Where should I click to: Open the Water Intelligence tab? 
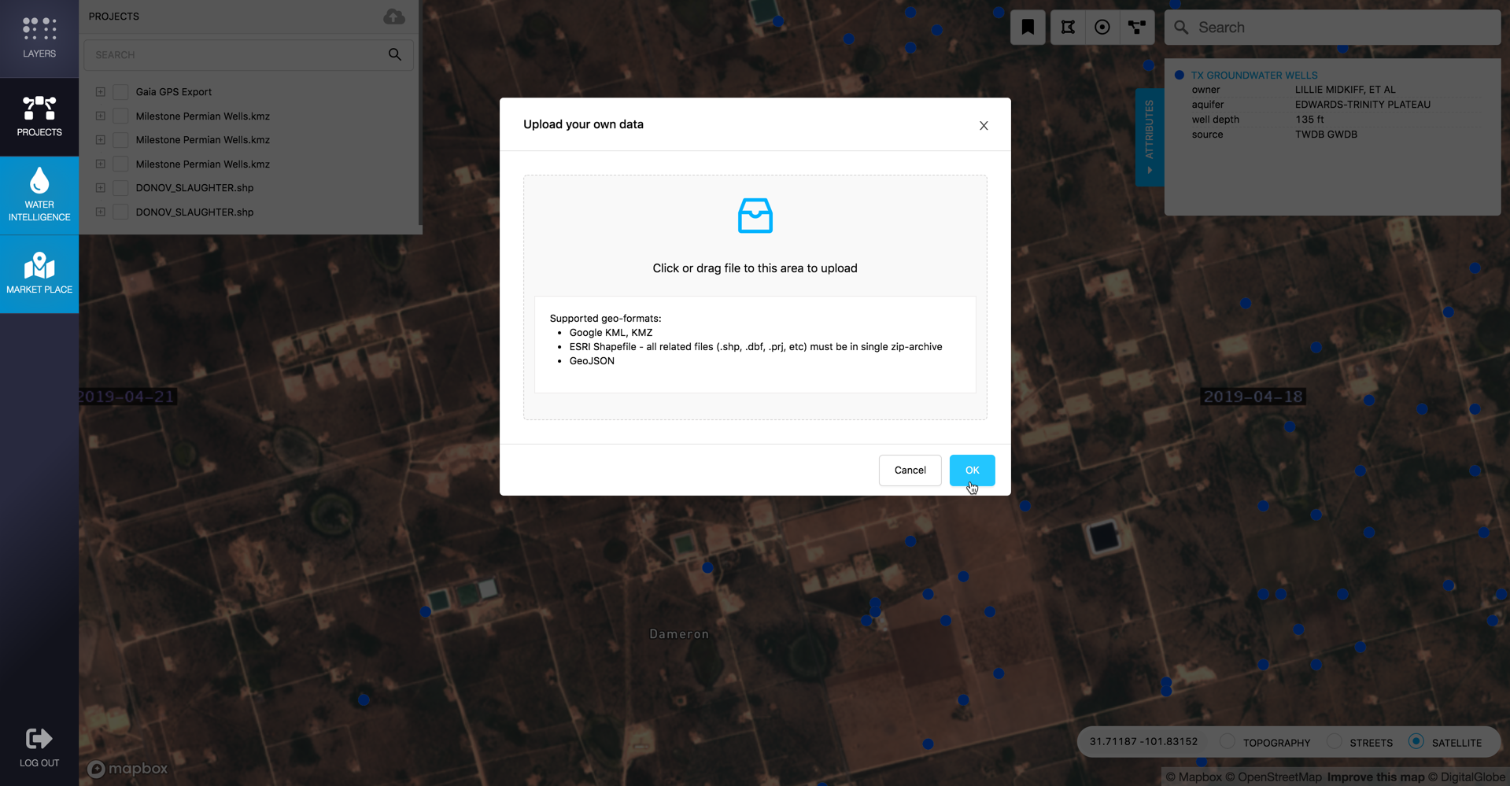39,195
